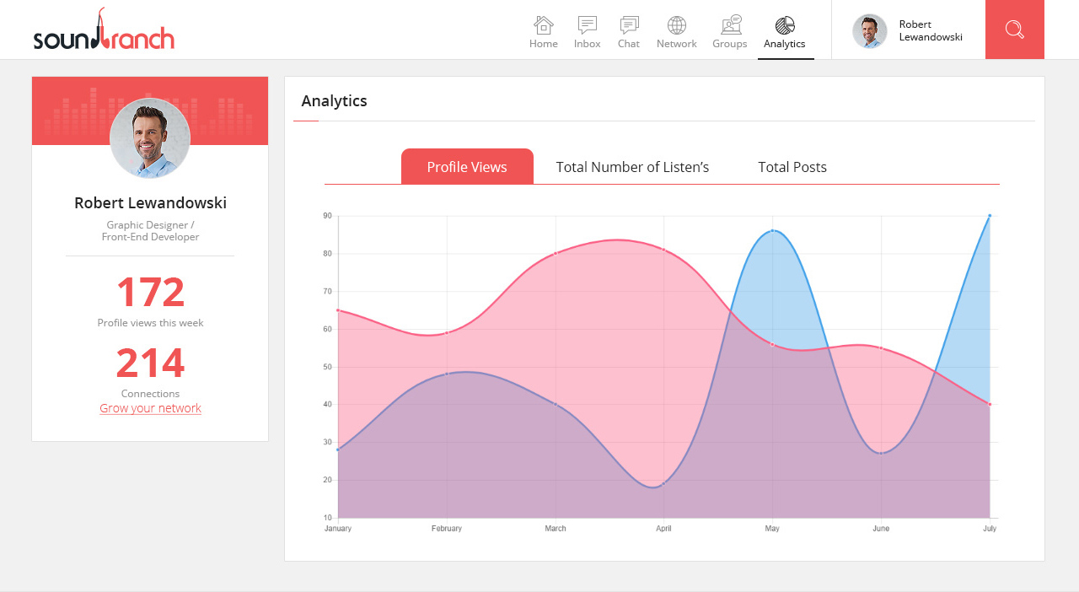Switch to the Profile Views tab
The width and height of the screenshot is (1079, 592).
coord(467,167)
